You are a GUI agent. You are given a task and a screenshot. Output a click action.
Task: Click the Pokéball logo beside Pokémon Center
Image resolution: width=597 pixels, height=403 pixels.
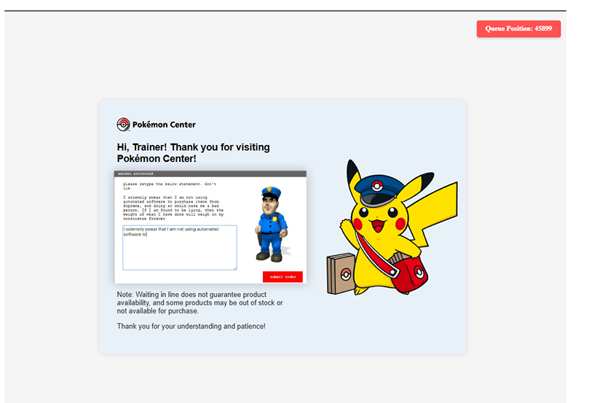click(x=123, y=125)
